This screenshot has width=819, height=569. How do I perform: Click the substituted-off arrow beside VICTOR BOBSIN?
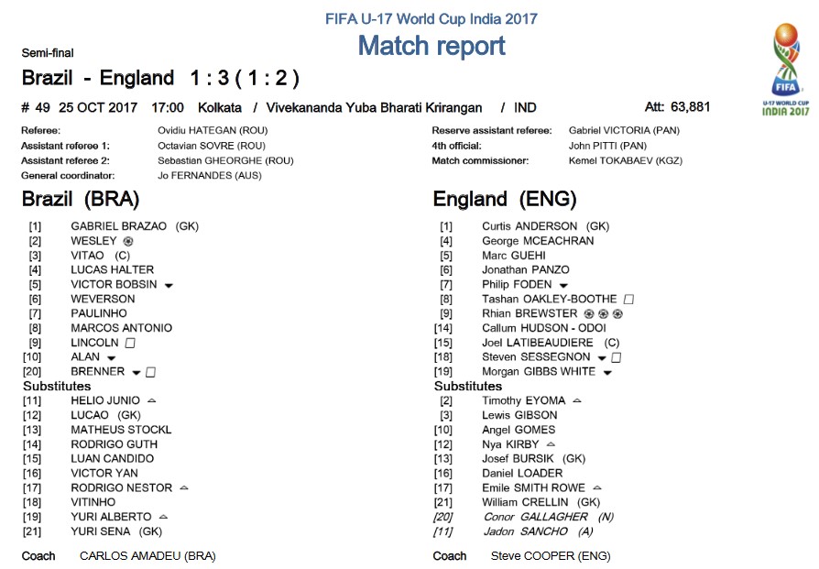tap(169, 286)
